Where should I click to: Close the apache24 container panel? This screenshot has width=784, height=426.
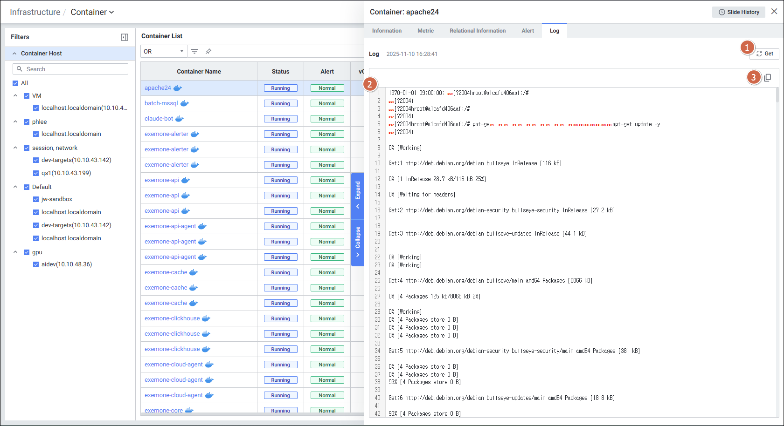(774, 12)
